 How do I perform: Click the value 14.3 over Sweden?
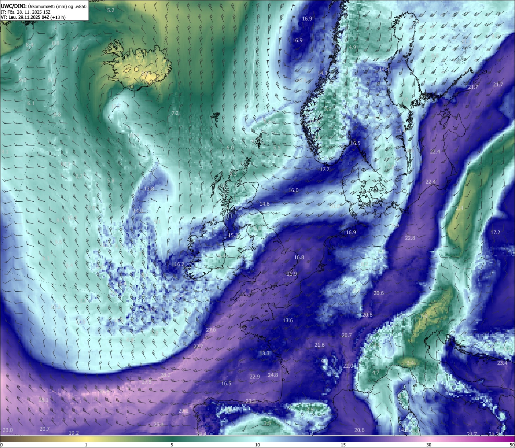click(384, 69)
